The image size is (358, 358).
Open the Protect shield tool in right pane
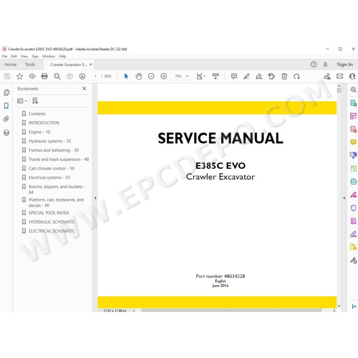pos(353,208)
